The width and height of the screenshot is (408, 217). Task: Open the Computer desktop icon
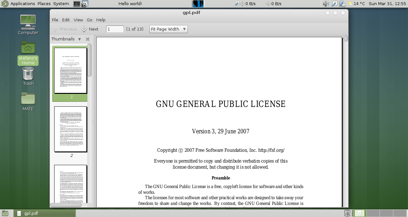pos(28,25)
